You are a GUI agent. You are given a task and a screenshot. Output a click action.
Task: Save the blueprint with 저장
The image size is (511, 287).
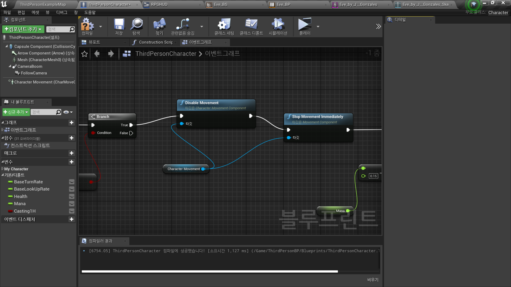[x=119, y=26]
